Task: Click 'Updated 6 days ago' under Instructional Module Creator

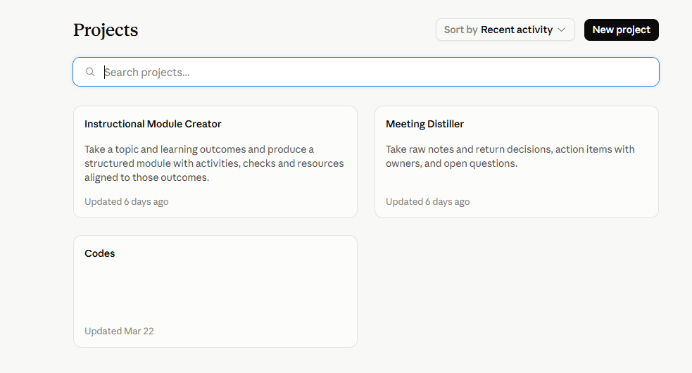Action: click(126, 202)
